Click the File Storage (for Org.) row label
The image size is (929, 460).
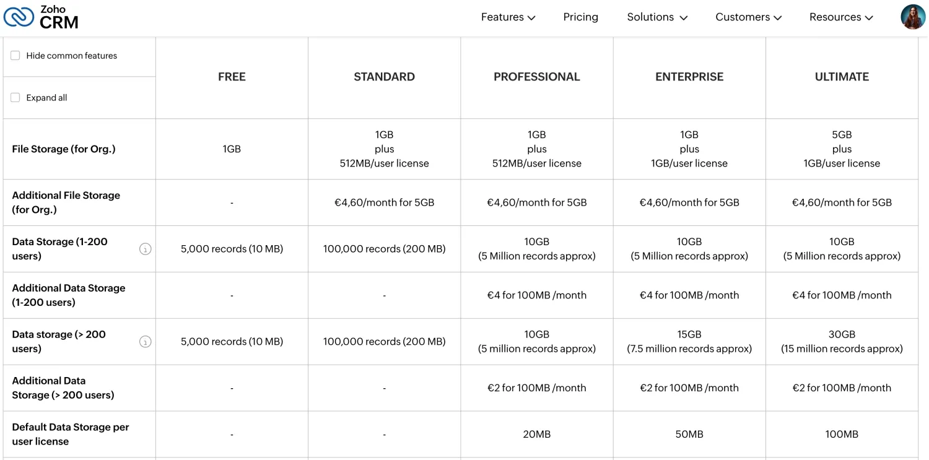pos(64,149)
